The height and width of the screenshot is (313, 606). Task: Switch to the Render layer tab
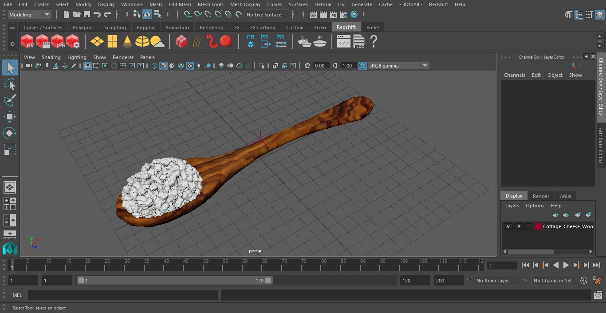click(x=541, y=196)
